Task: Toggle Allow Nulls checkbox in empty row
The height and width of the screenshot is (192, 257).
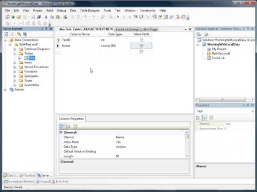Action: point(141,52)
